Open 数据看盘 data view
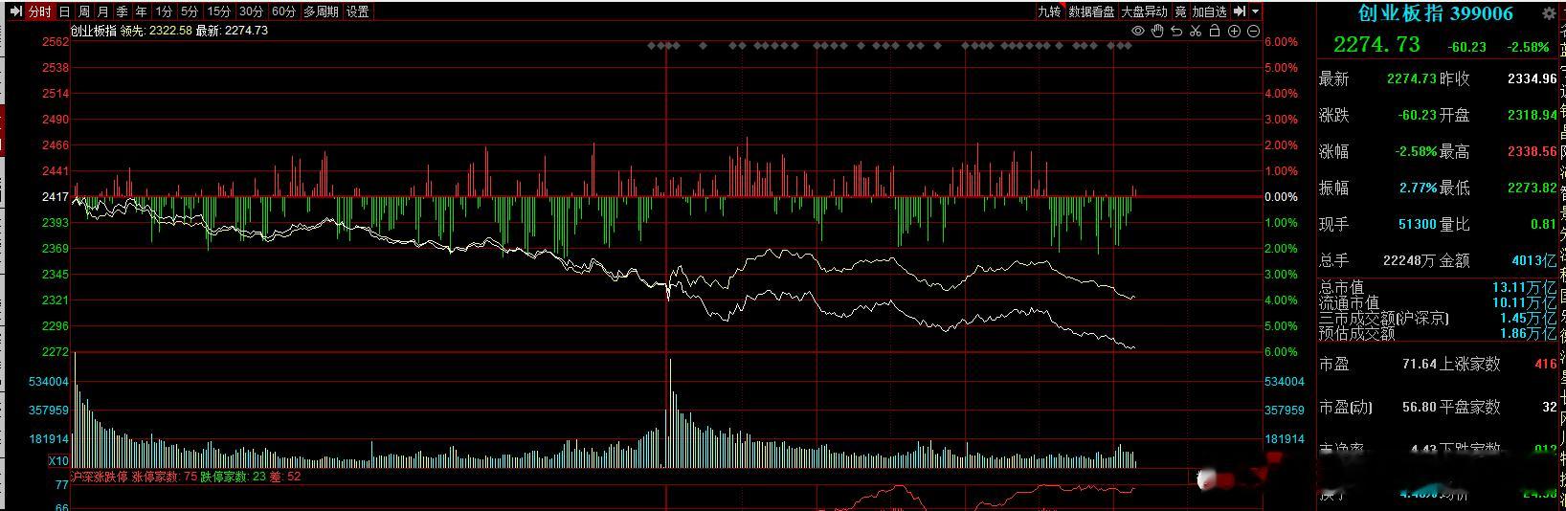Viewport: 1566px width, 511px height. point(1091,11)
